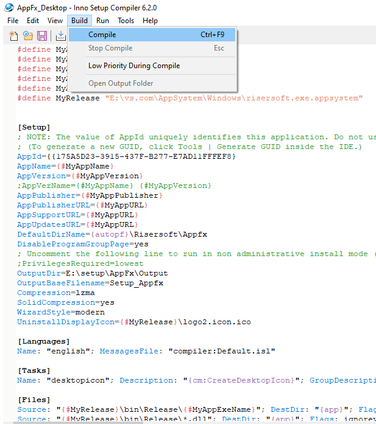This screenshot has height=424, width=376.
Task: Choose Compile from the Build menu
Action: click(x=152, y=35)
